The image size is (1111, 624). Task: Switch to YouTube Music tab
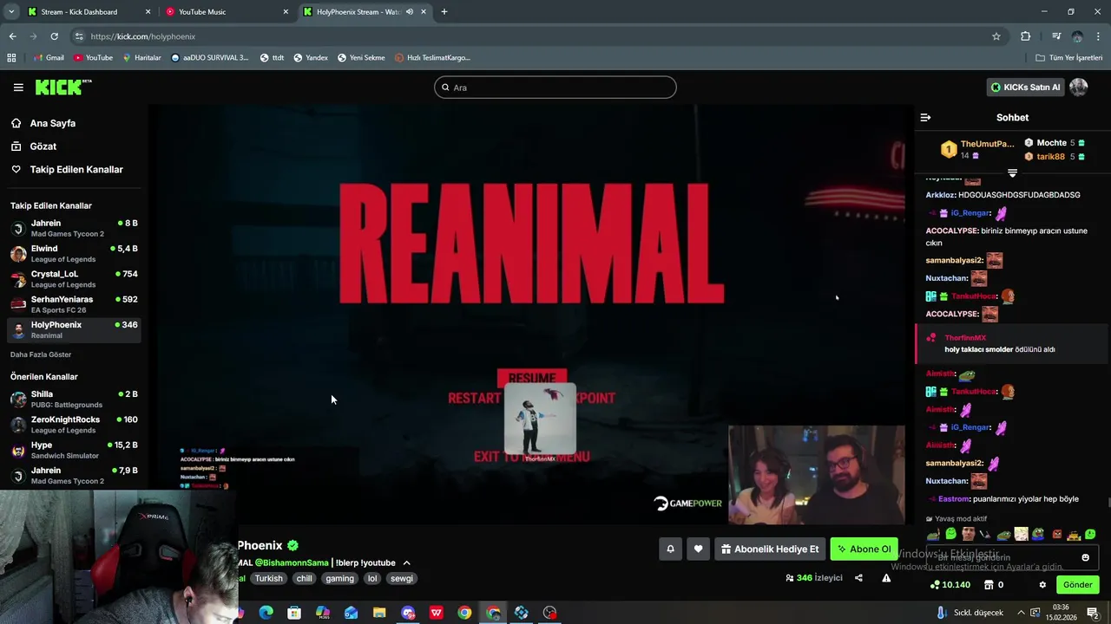click(x=227, y=12)
